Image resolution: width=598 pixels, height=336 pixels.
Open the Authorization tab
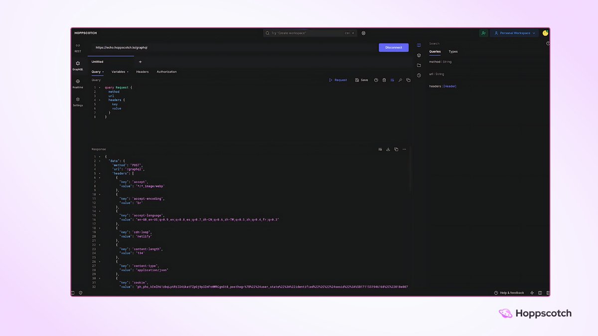coord(166,72)
